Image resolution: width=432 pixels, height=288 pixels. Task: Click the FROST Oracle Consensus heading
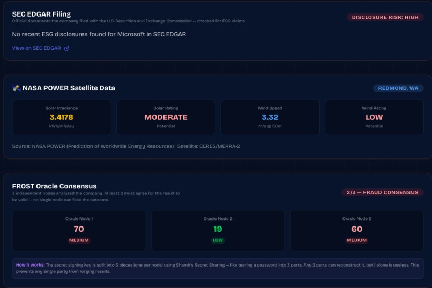click(54, 186)
